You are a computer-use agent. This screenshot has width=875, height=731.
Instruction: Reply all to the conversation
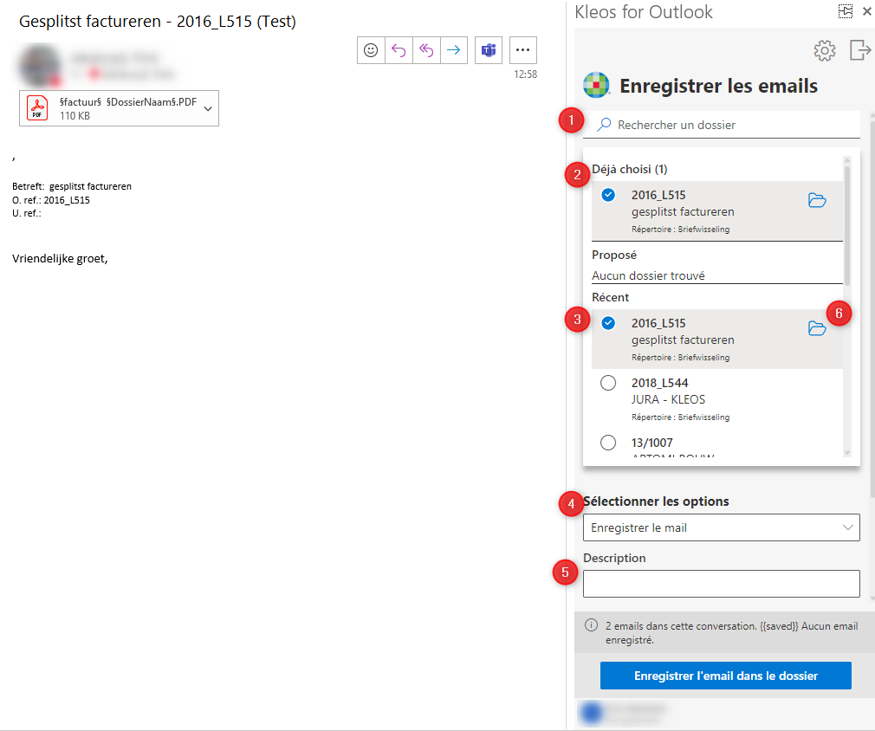coord(426,50)
